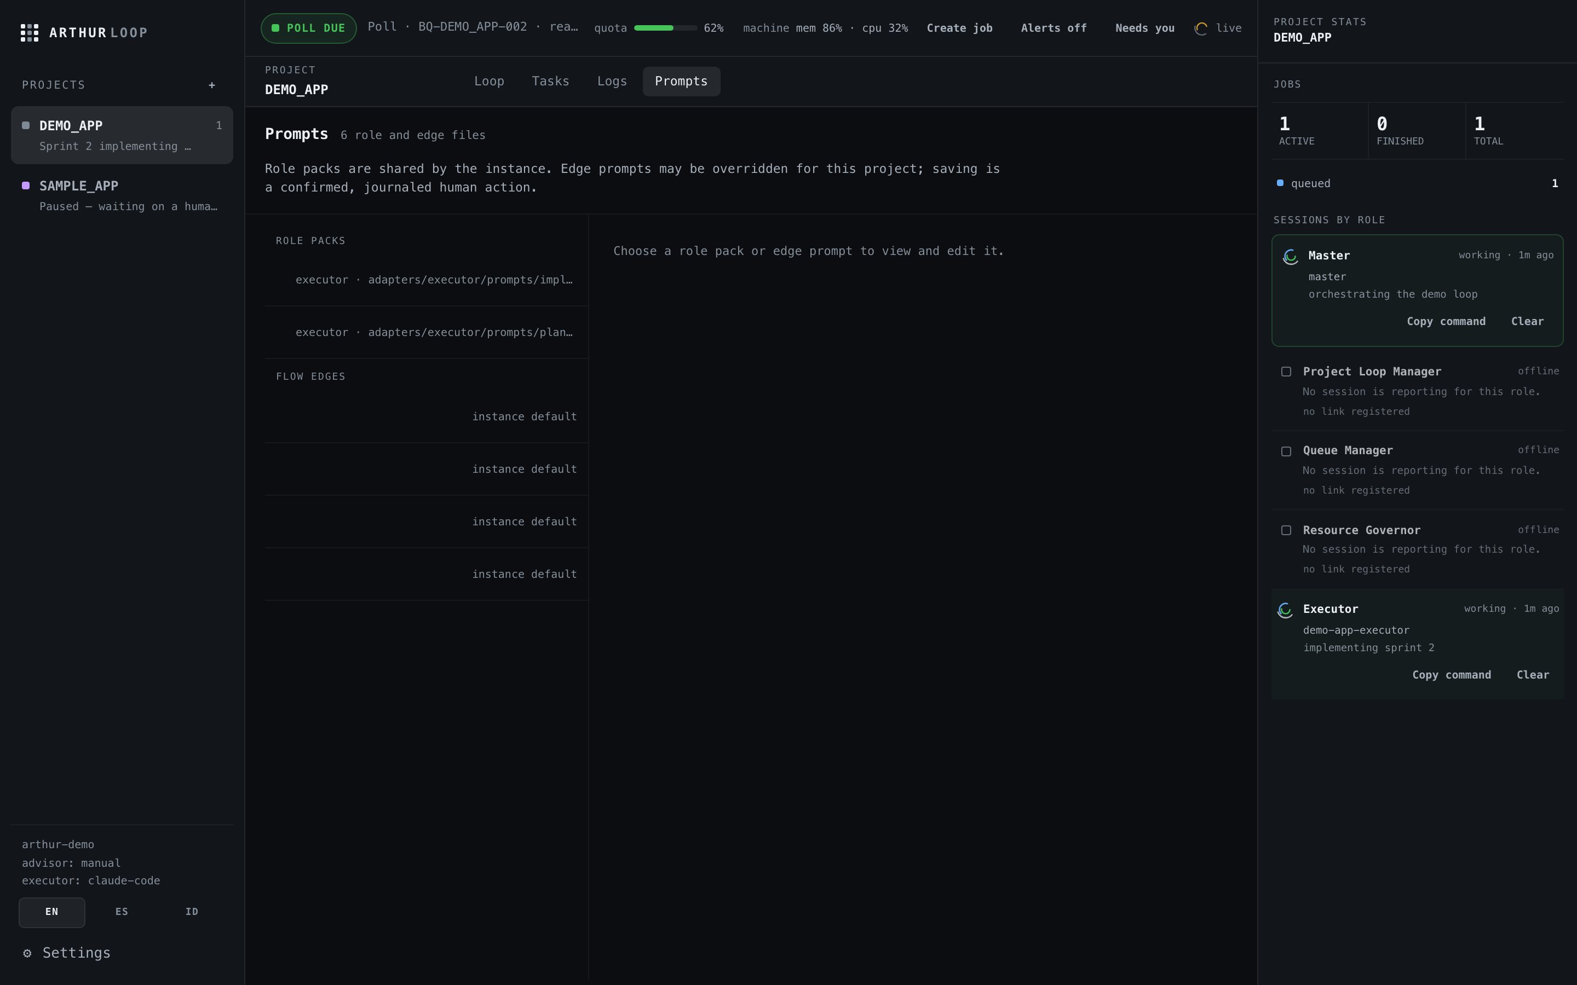Viewport: 1577px width, 985px height.
Task: Click the purple status dot beside SAMPLE_APP
Action: coord(26,186)
